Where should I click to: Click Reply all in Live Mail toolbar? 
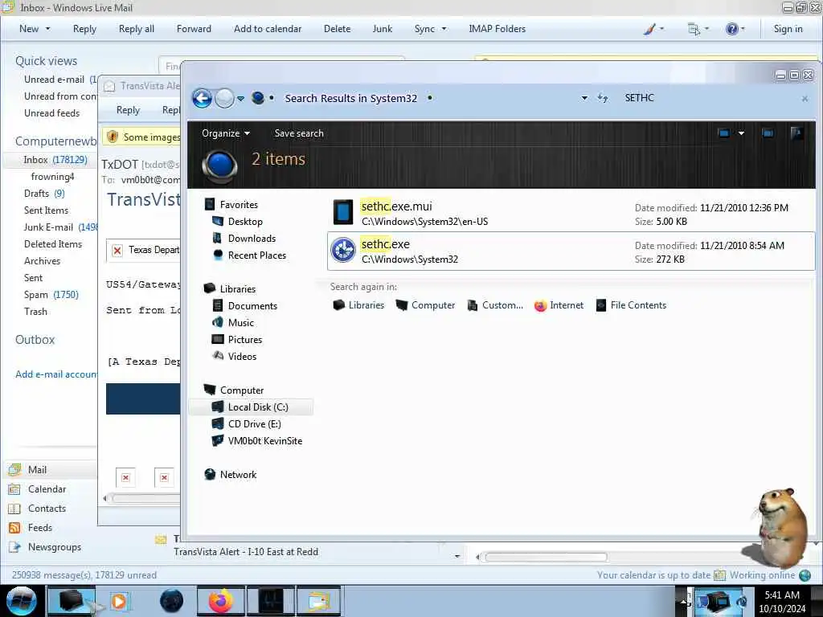137,29
